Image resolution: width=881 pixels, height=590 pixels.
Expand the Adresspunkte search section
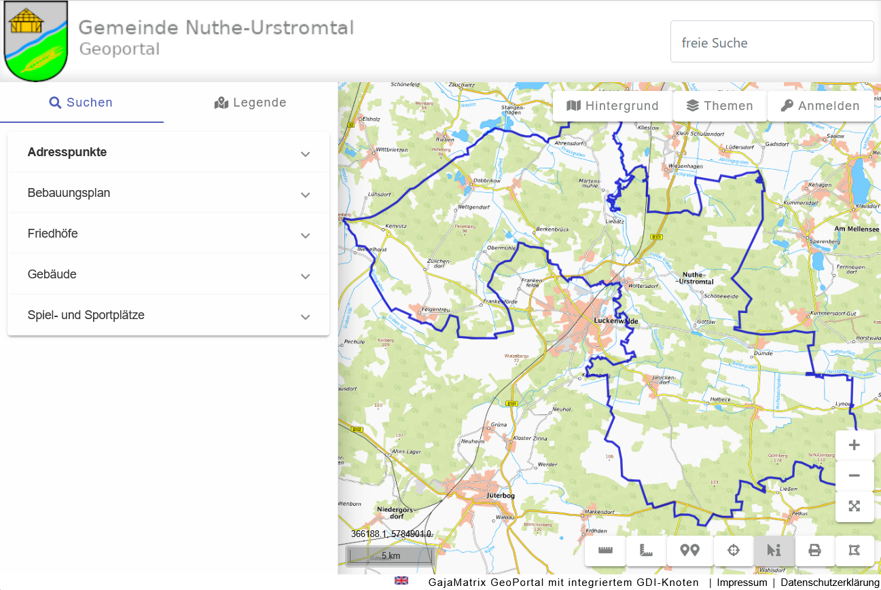[168, 153]
